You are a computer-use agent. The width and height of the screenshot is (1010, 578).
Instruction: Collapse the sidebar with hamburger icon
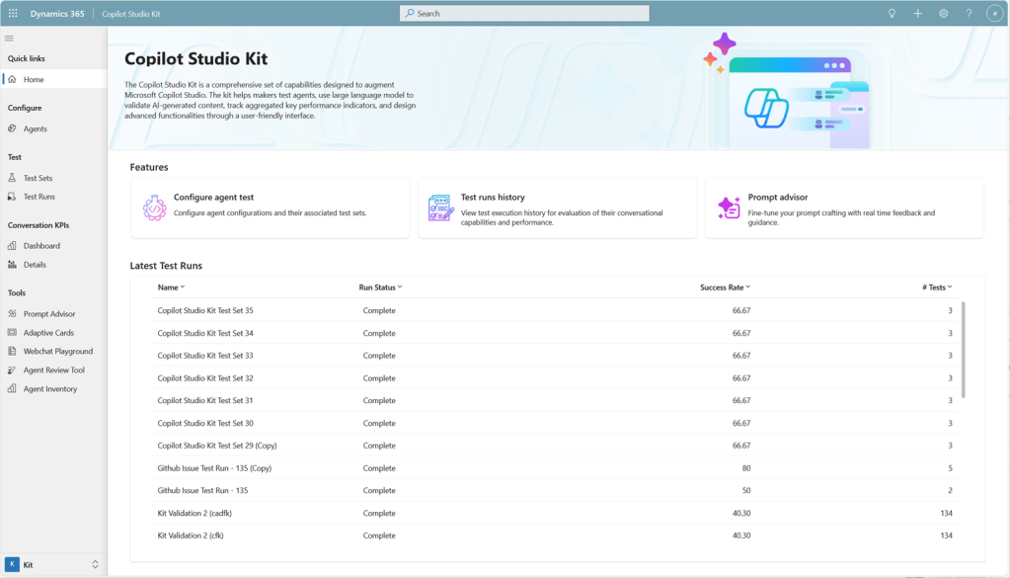[x=10, y=39]
